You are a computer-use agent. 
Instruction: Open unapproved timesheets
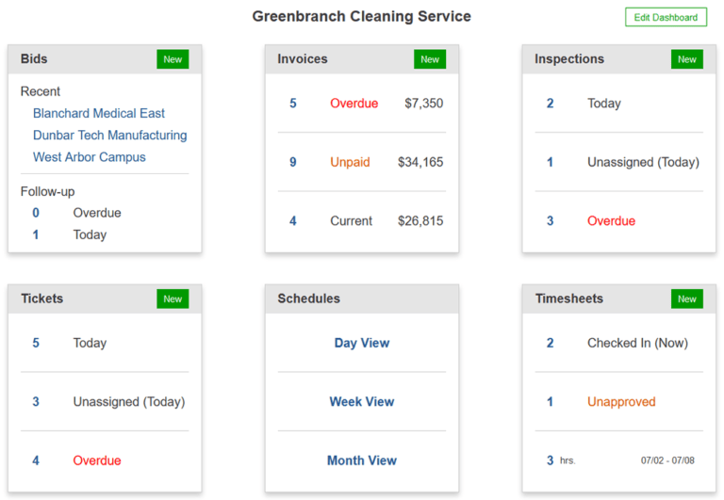(x=621, y=401)
